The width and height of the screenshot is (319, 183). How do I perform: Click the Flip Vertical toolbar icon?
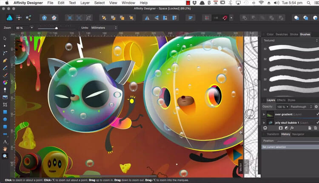pos(156,18)
